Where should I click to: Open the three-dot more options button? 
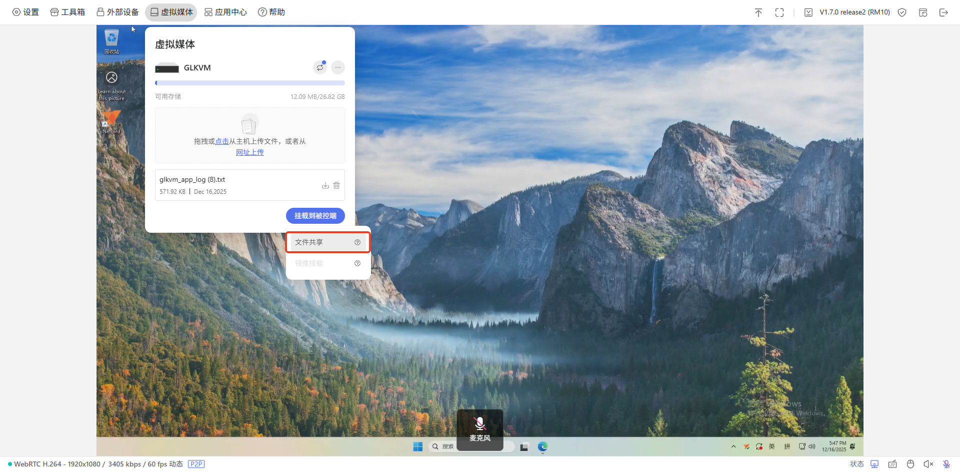point(338,67)
